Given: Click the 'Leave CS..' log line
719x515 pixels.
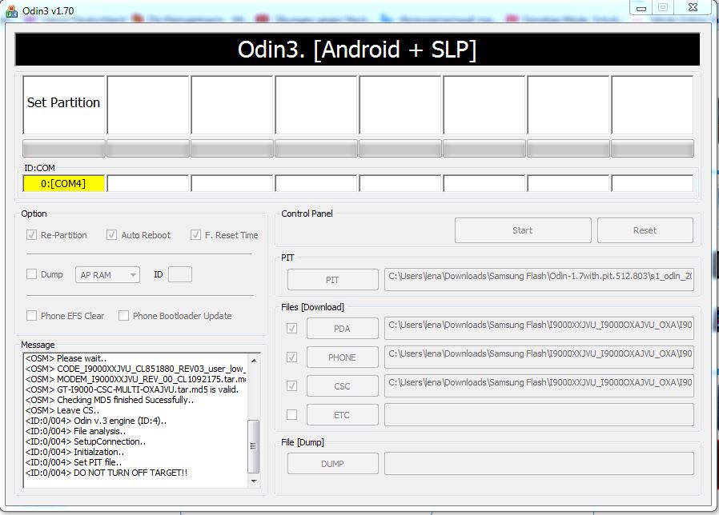Looking at the screenshot, I should (x=62, y=410).
